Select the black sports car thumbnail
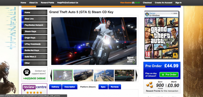Screen dimensions: 203x97 coord(83,76)
